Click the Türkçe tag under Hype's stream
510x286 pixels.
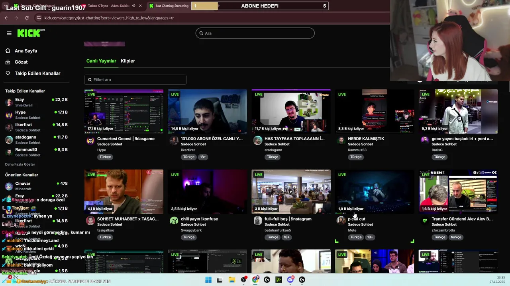105,157
